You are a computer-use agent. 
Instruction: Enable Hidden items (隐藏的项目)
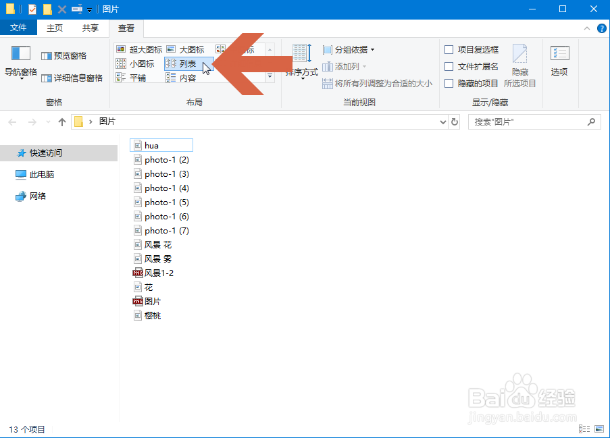(x=472, y=83)
